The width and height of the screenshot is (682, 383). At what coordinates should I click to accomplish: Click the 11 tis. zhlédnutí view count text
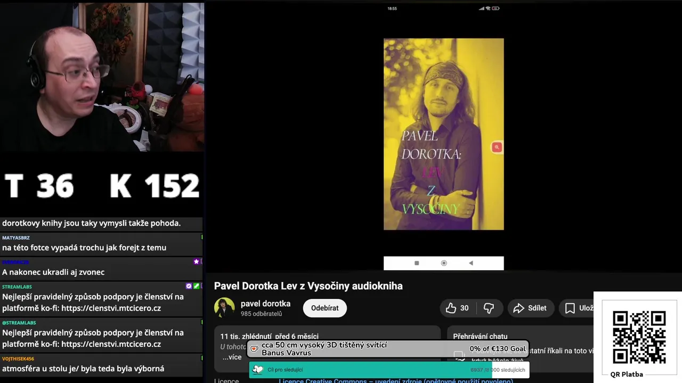[x=246, y=336]
